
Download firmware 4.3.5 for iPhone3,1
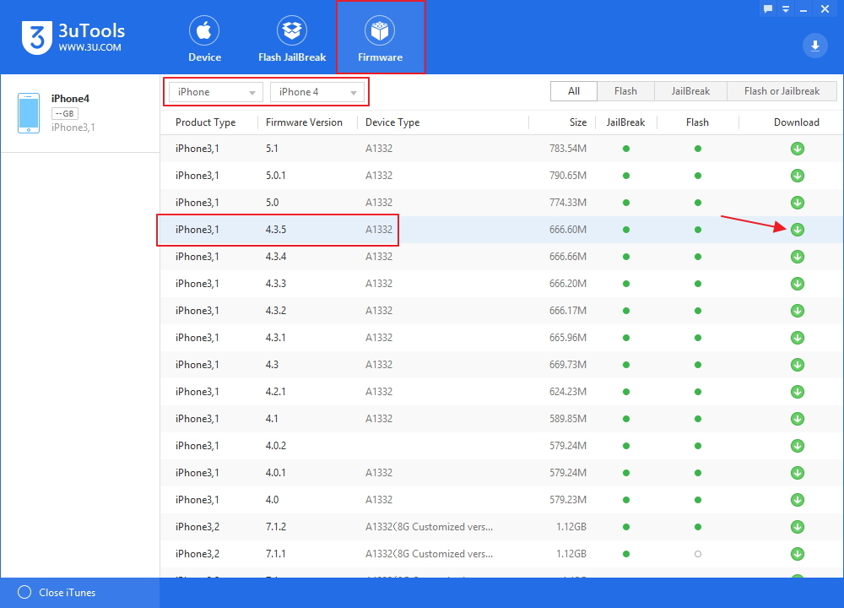(798, 230)
